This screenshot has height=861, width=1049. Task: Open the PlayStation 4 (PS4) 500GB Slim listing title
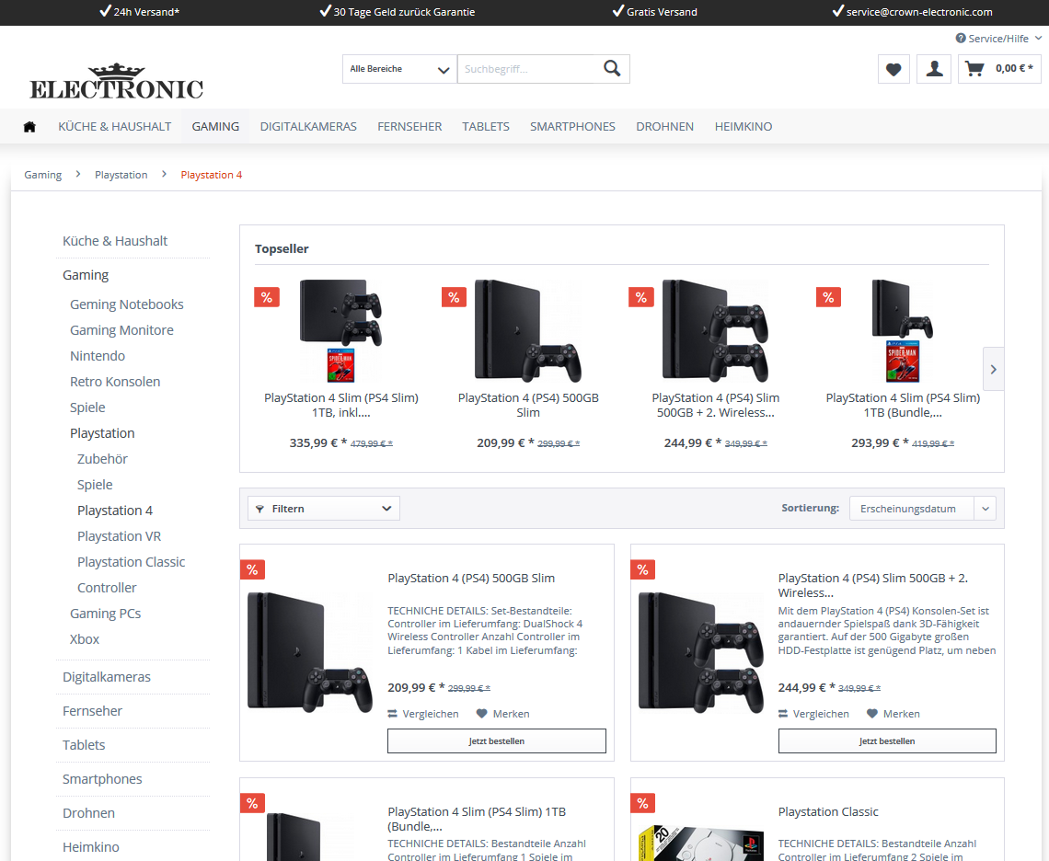(x=471, y=578)
